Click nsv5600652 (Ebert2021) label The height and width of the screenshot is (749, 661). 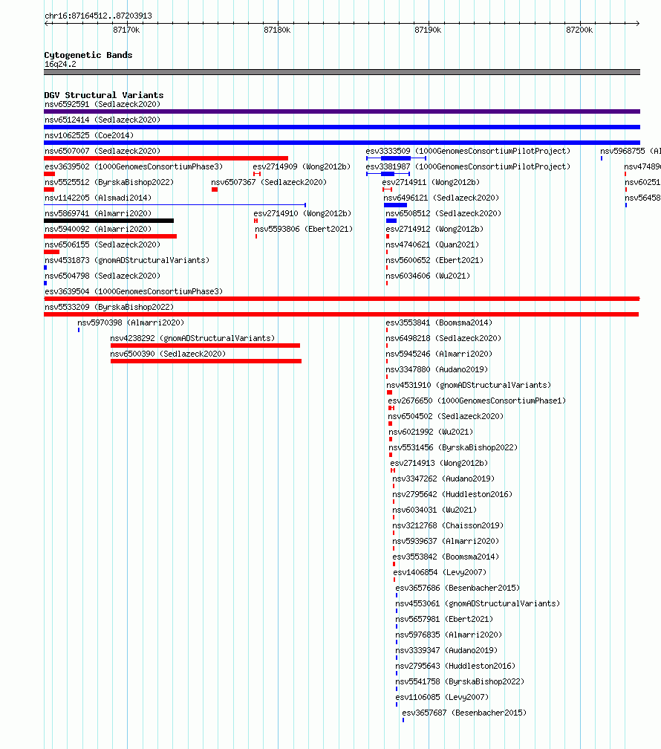pos(434,260)
